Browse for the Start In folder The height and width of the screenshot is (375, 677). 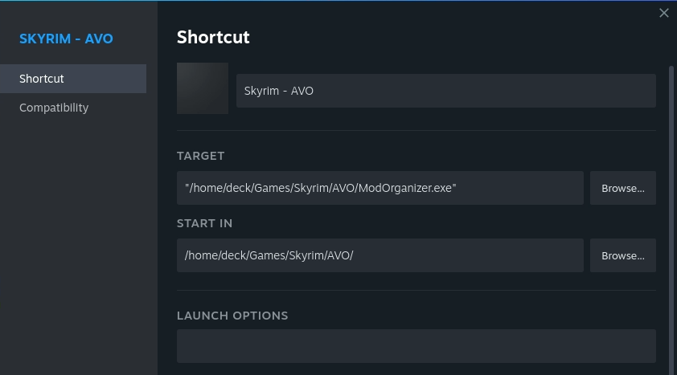coord(623,255)
